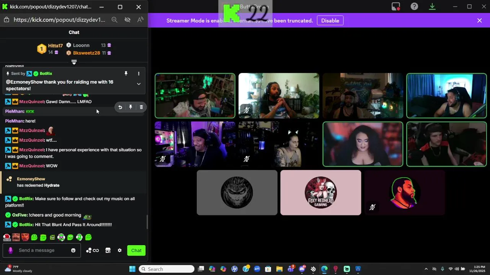The image size is (490, 275).
Task: Open Read aloud icon in address bar
Action: (x=140, y=20)
